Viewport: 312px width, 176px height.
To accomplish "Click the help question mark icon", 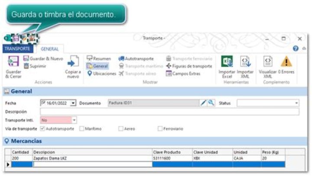I will tap(296, 48).
